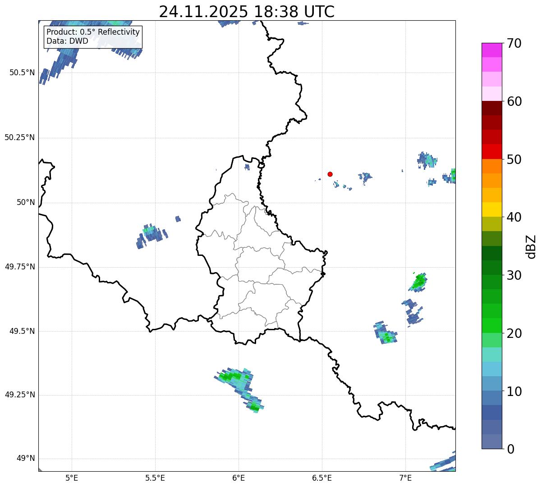This screenshot has width=542, height=487.
Task: Select the 7°E longitude axis label
Action: (405, 478)
